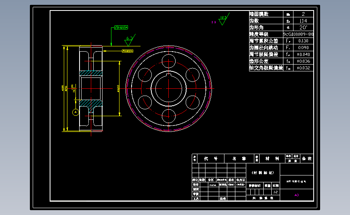This screenshot has height=215, width=350.
Task: Select the 0.090 runout value
Action: coord(303,48)
